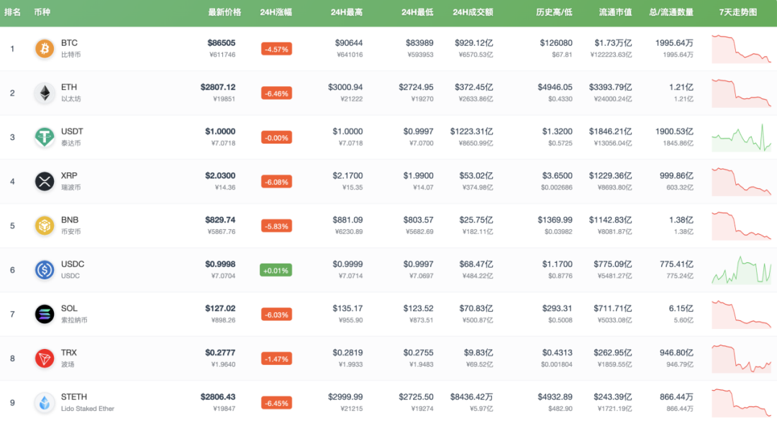Click the green +0.01% USDC badge
Screen dimensions: 777x423
(x=276, y=270)
